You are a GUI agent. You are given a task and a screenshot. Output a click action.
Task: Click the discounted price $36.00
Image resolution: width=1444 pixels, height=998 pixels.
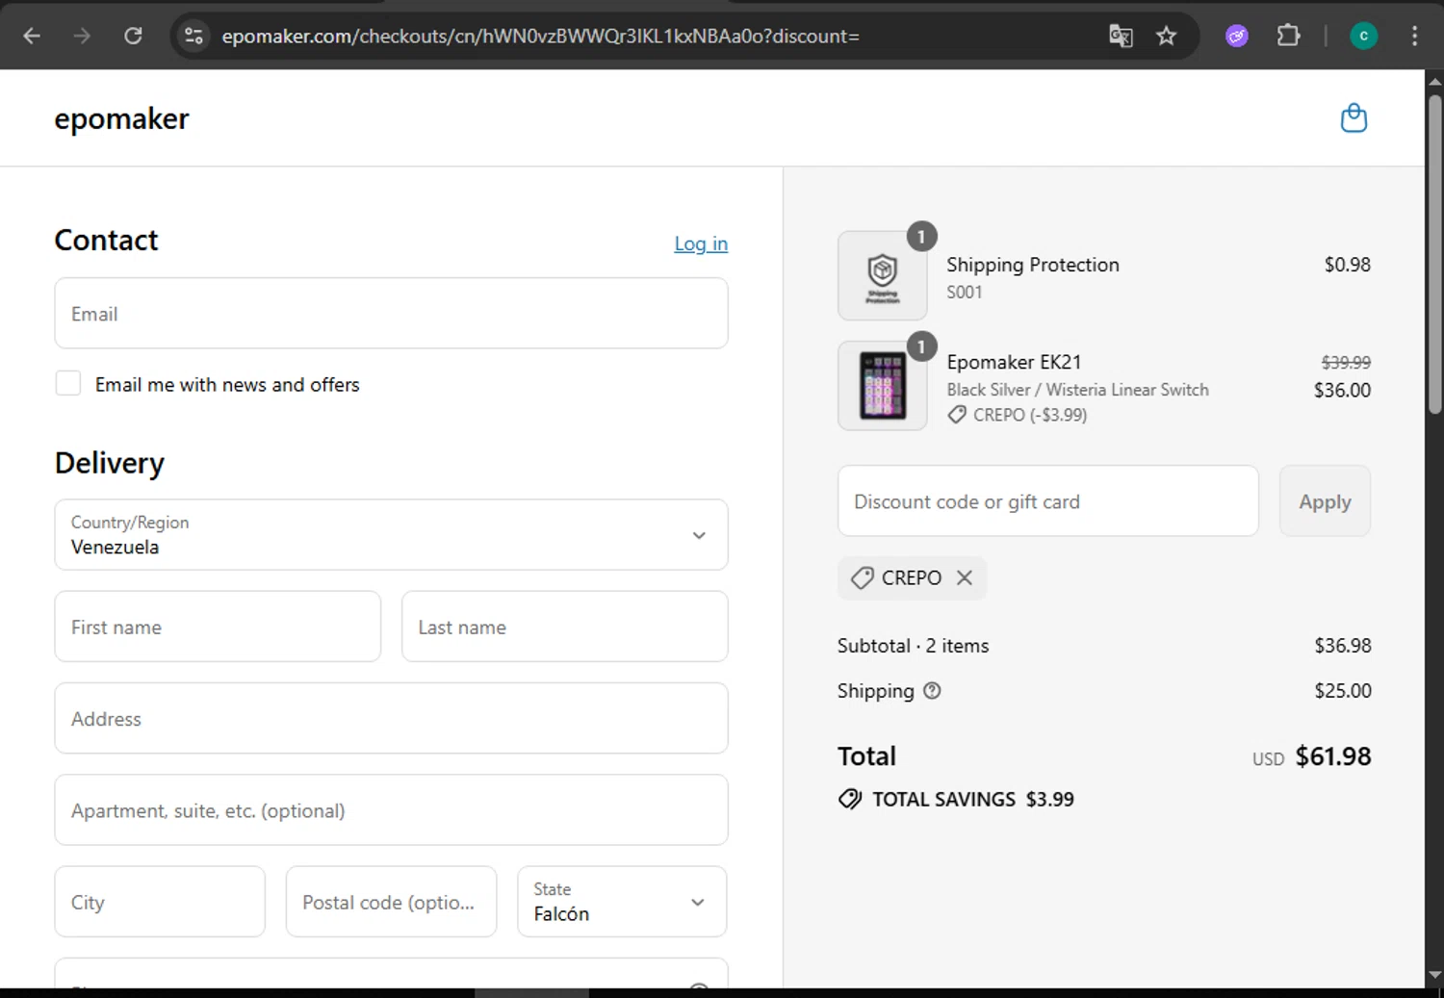[x=1342, y=390]
